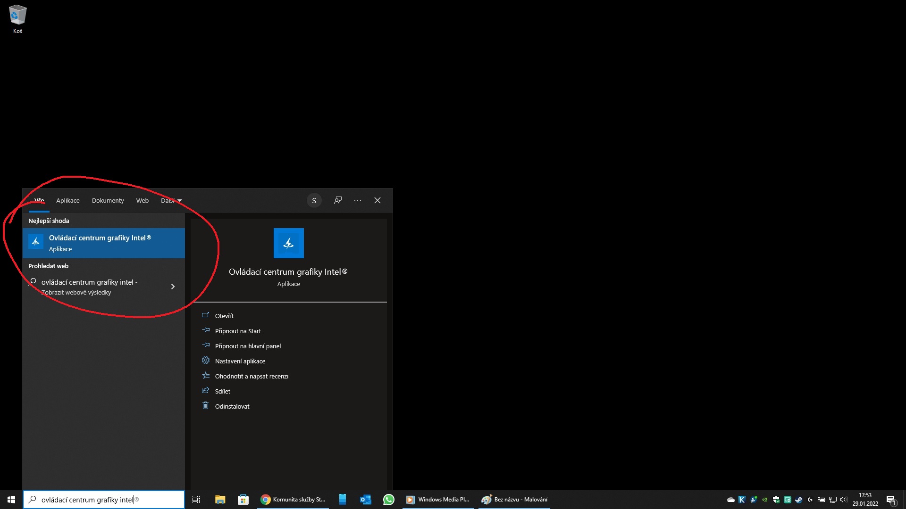This screenshot has height=509, width=906.
Task: Click Otevřít to open the app
Action: click(224, 316)
